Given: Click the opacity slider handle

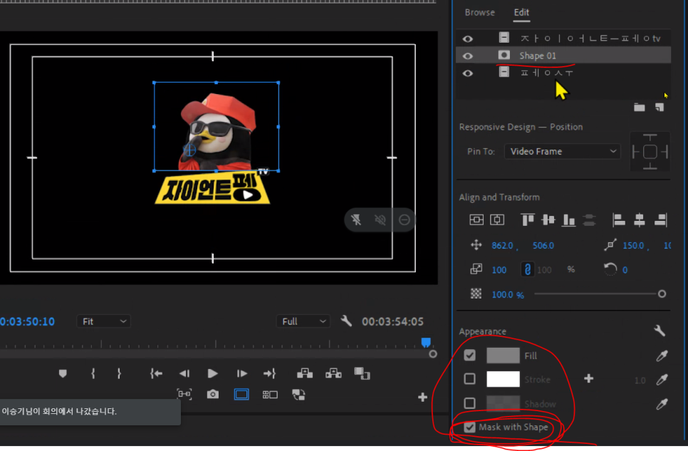Looking at the screenshot, I should 662,294.
